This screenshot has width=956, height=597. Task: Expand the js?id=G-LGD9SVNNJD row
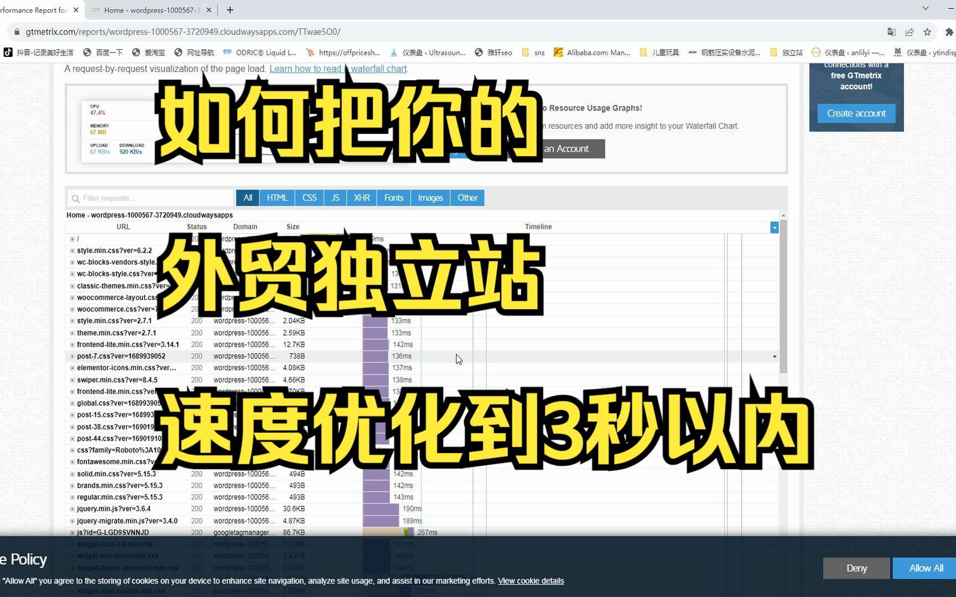(72, 533)
